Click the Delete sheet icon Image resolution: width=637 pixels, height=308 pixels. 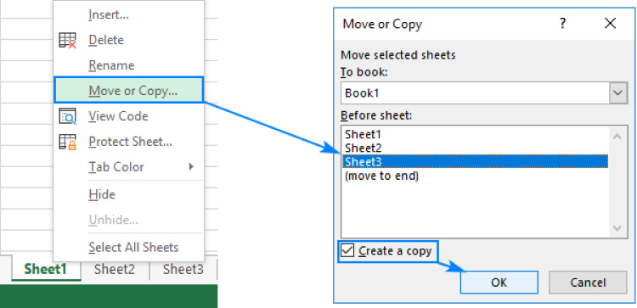(x=67, y=40)
